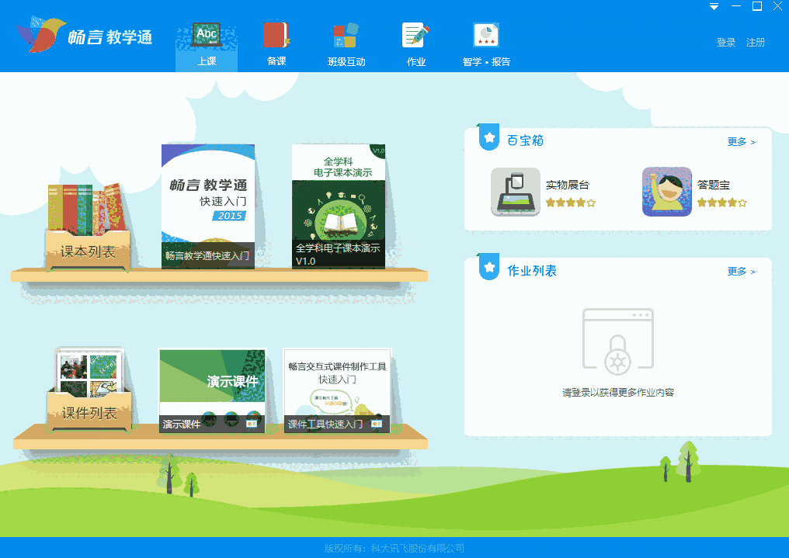
Task: Click the 登录 login link
Action: click(726, 43)
